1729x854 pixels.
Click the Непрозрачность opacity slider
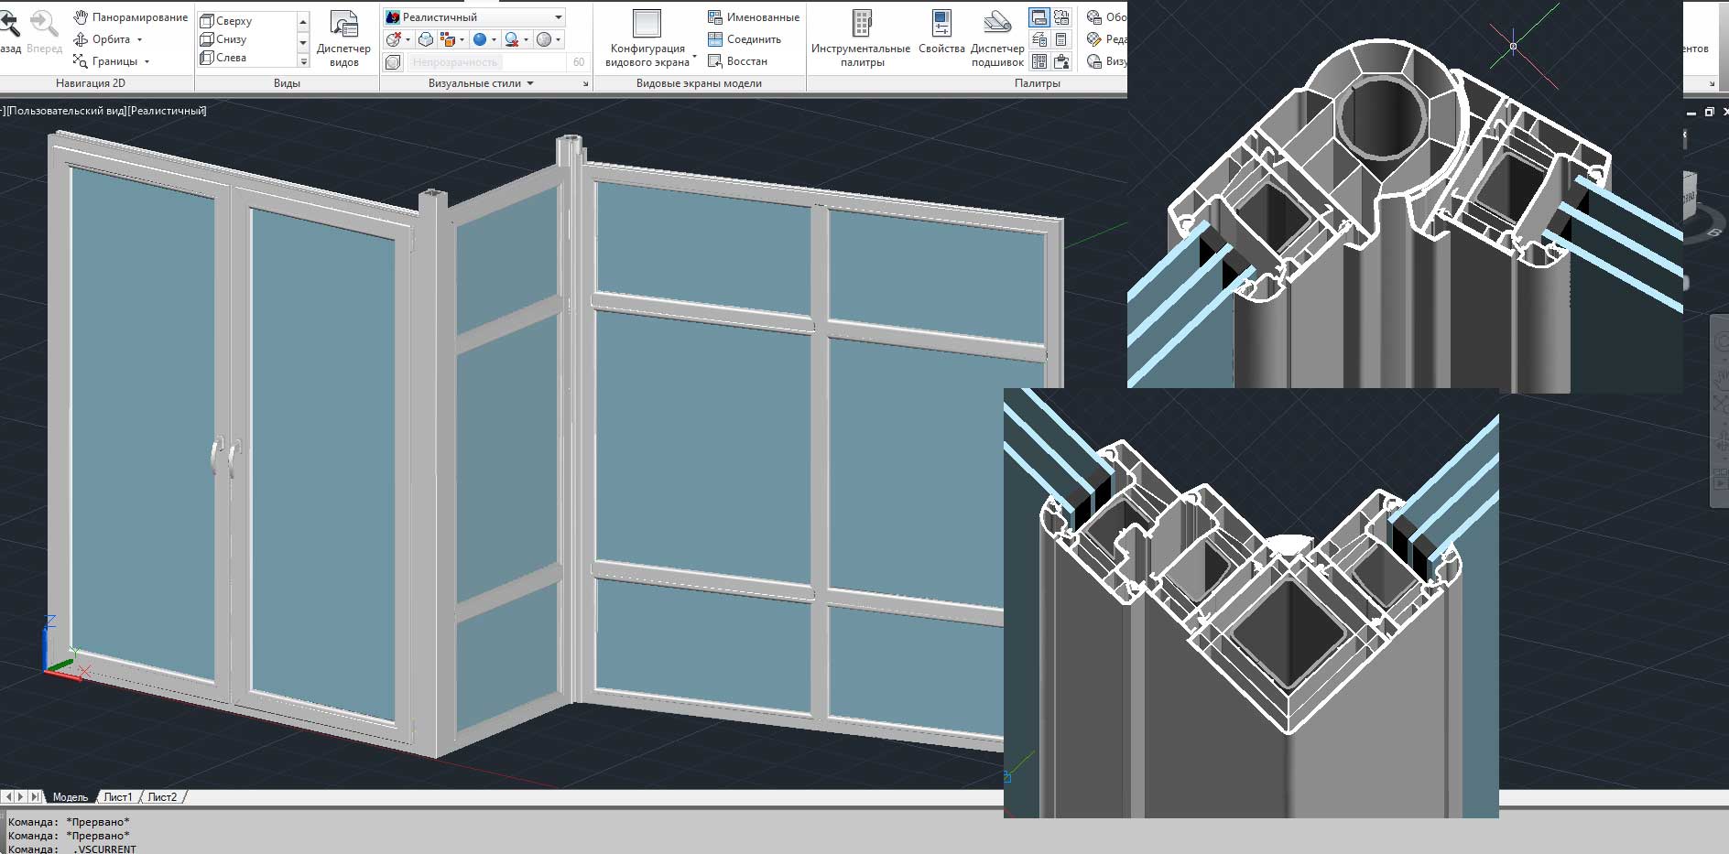click(485, 62)
